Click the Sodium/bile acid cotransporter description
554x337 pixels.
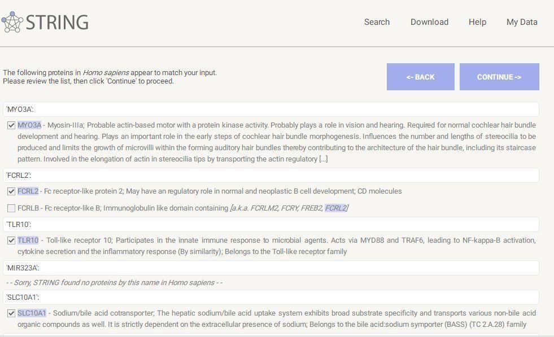click(277, 318)
